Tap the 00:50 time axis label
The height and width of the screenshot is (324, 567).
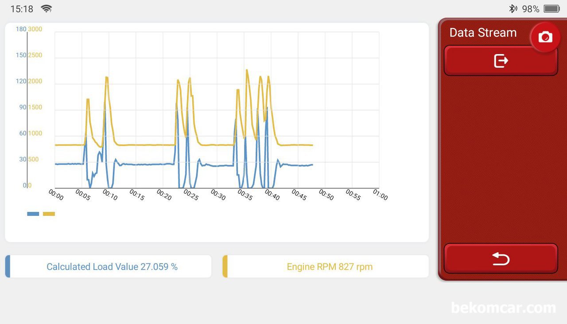326,195
